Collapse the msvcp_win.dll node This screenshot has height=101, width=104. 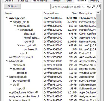[18, 45]
